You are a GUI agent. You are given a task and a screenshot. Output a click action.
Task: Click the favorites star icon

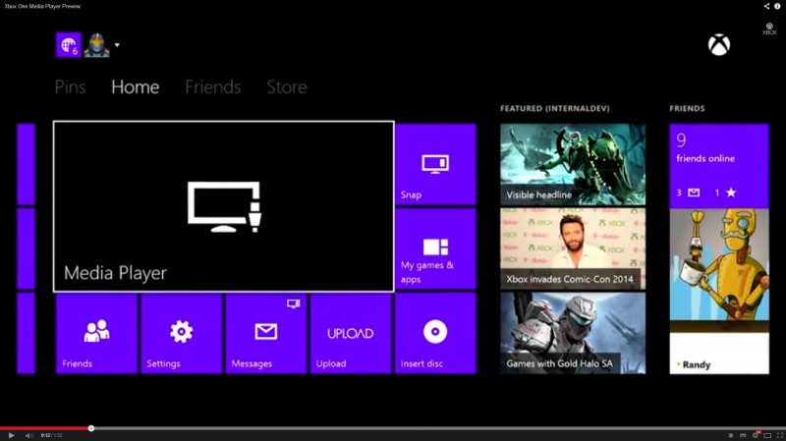tap(731, 193)
